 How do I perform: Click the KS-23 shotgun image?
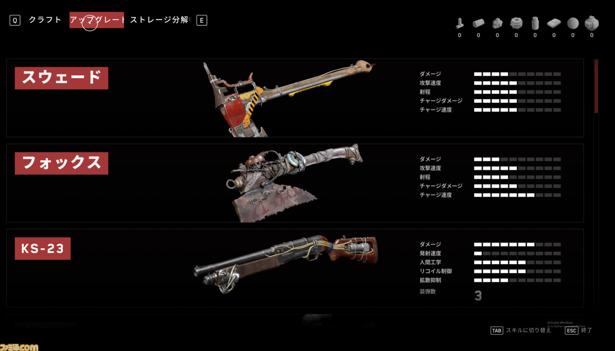pyautogui.click(x=286, y=263)
